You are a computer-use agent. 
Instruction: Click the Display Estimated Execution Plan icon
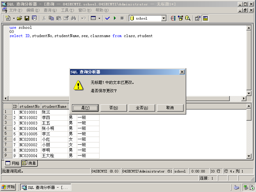tap(173, 18)
